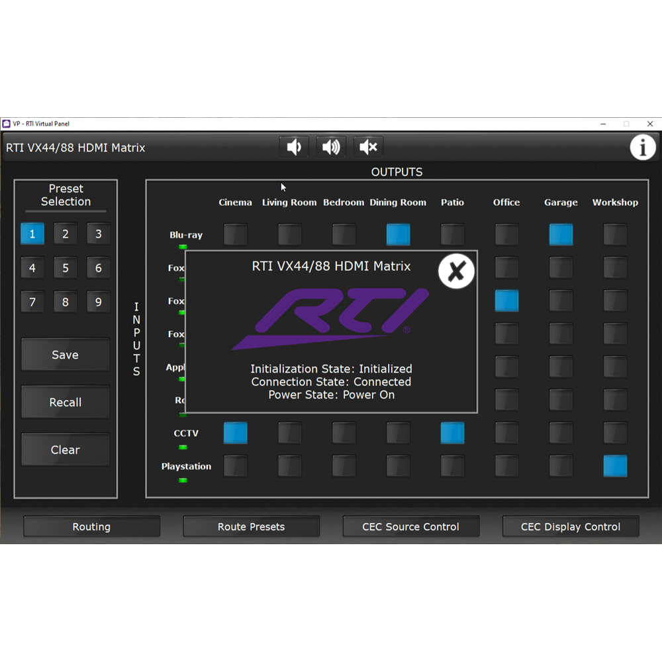Close the RTI info popup with X

456,271
